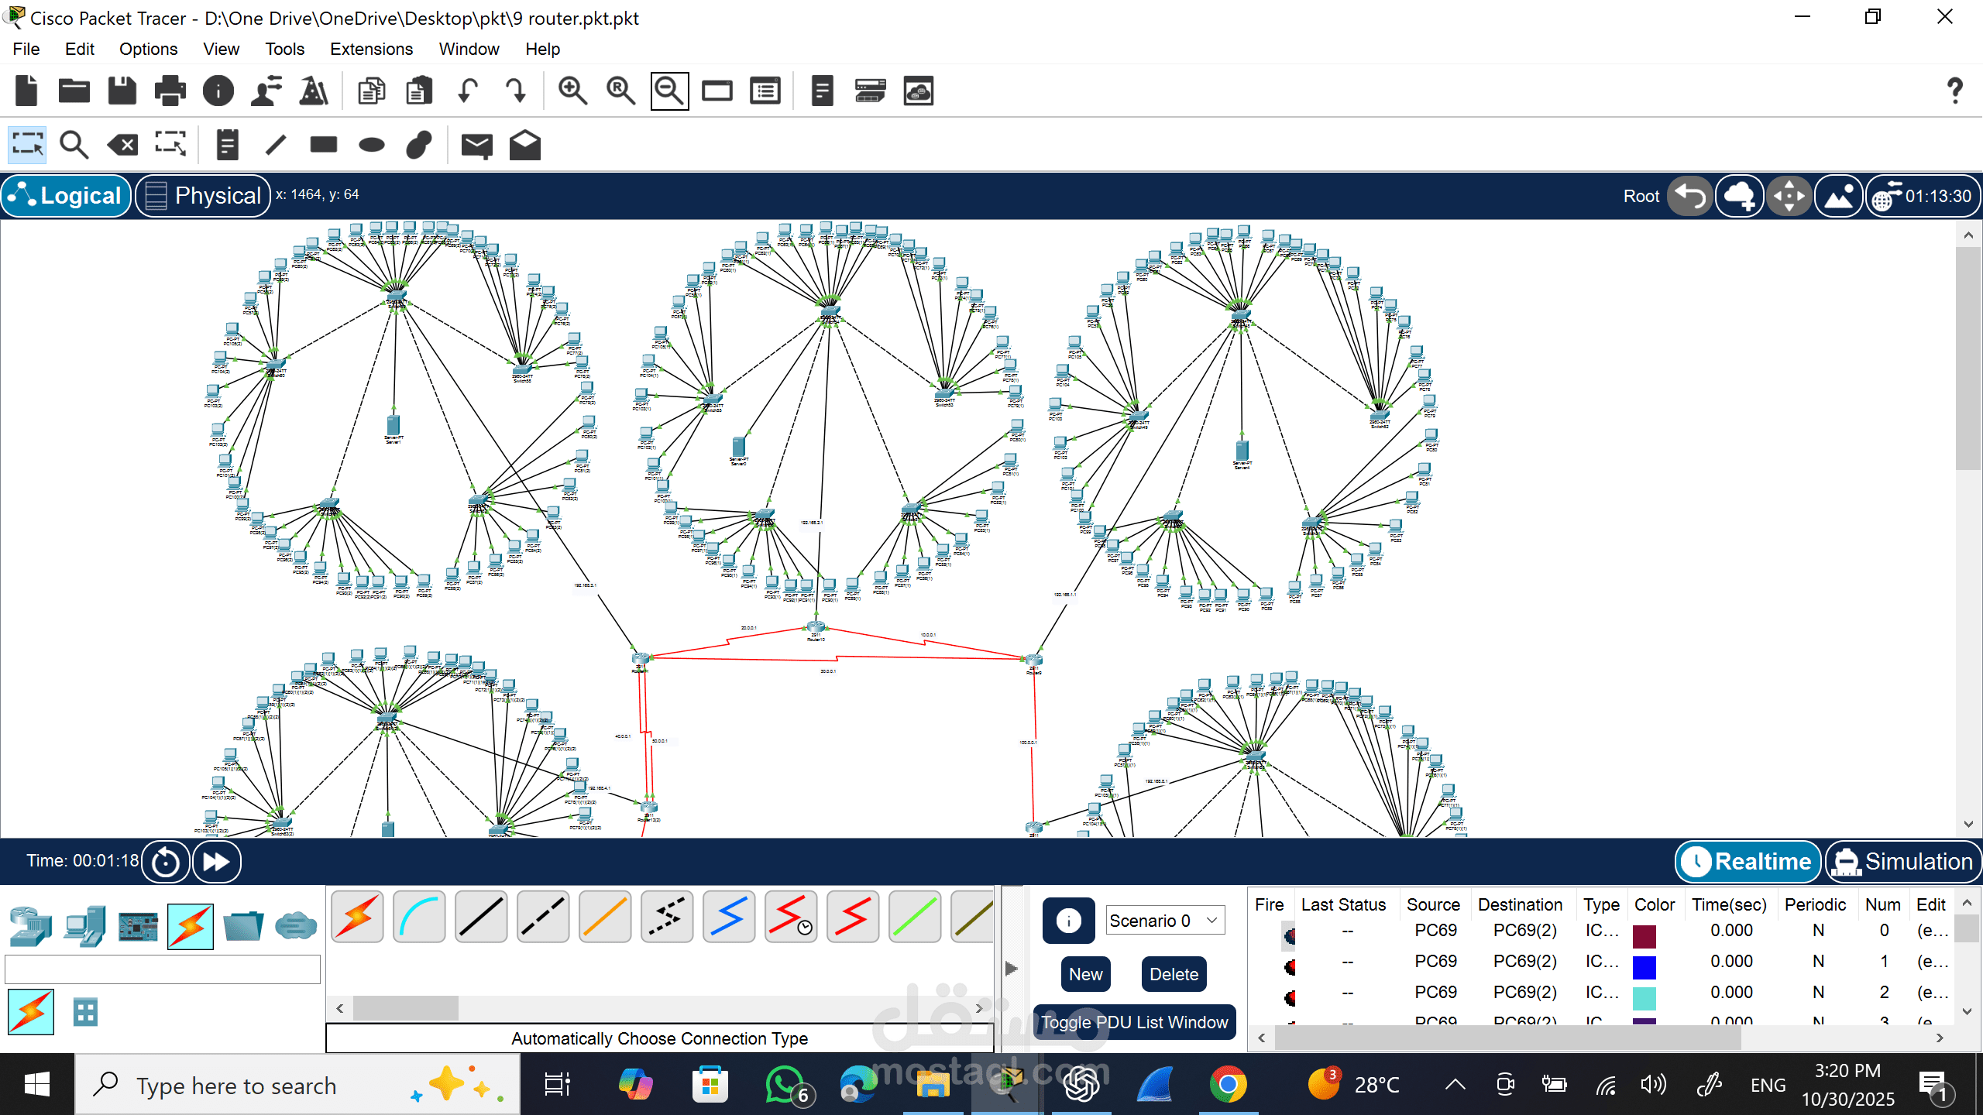Show hidden system tray icons
Image resolution: width=1983 pixels, height=1115 pixels.
point(1455,1085)
